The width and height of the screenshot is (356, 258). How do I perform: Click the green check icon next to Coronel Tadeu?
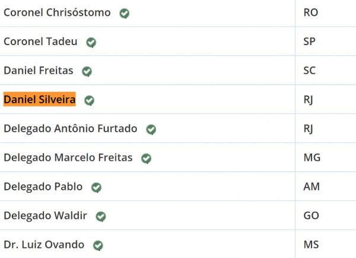91,43
